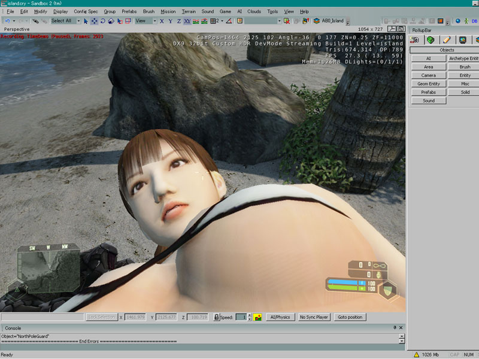The image size is (479, 359).
Task: Open the monitor Display tab in RollupBar
Action: [x=463, y=40]
